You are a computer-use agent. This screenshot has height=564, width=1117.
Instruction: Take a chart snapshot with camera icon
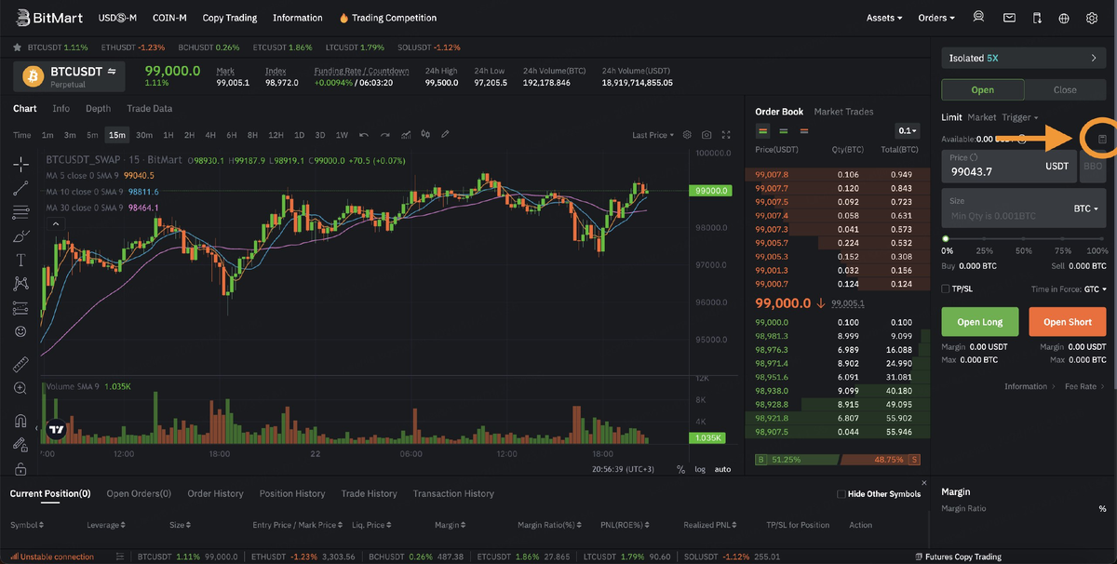point(707,135)
